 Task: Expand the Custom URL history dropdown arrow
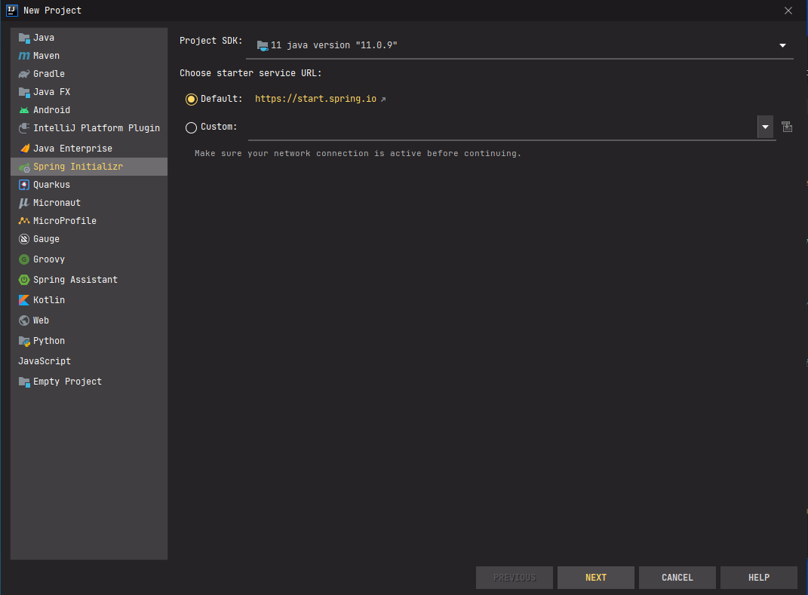pyautogui.click(x=765, y=127)
